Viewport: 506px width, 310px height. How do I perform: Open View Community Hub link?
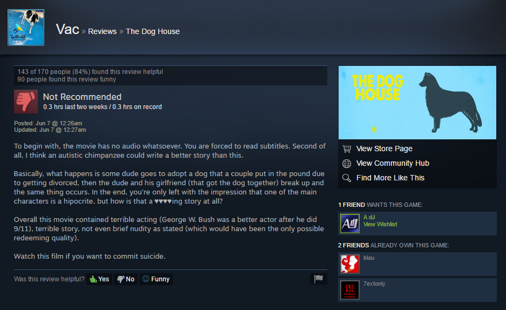click(x=393, y=163)
